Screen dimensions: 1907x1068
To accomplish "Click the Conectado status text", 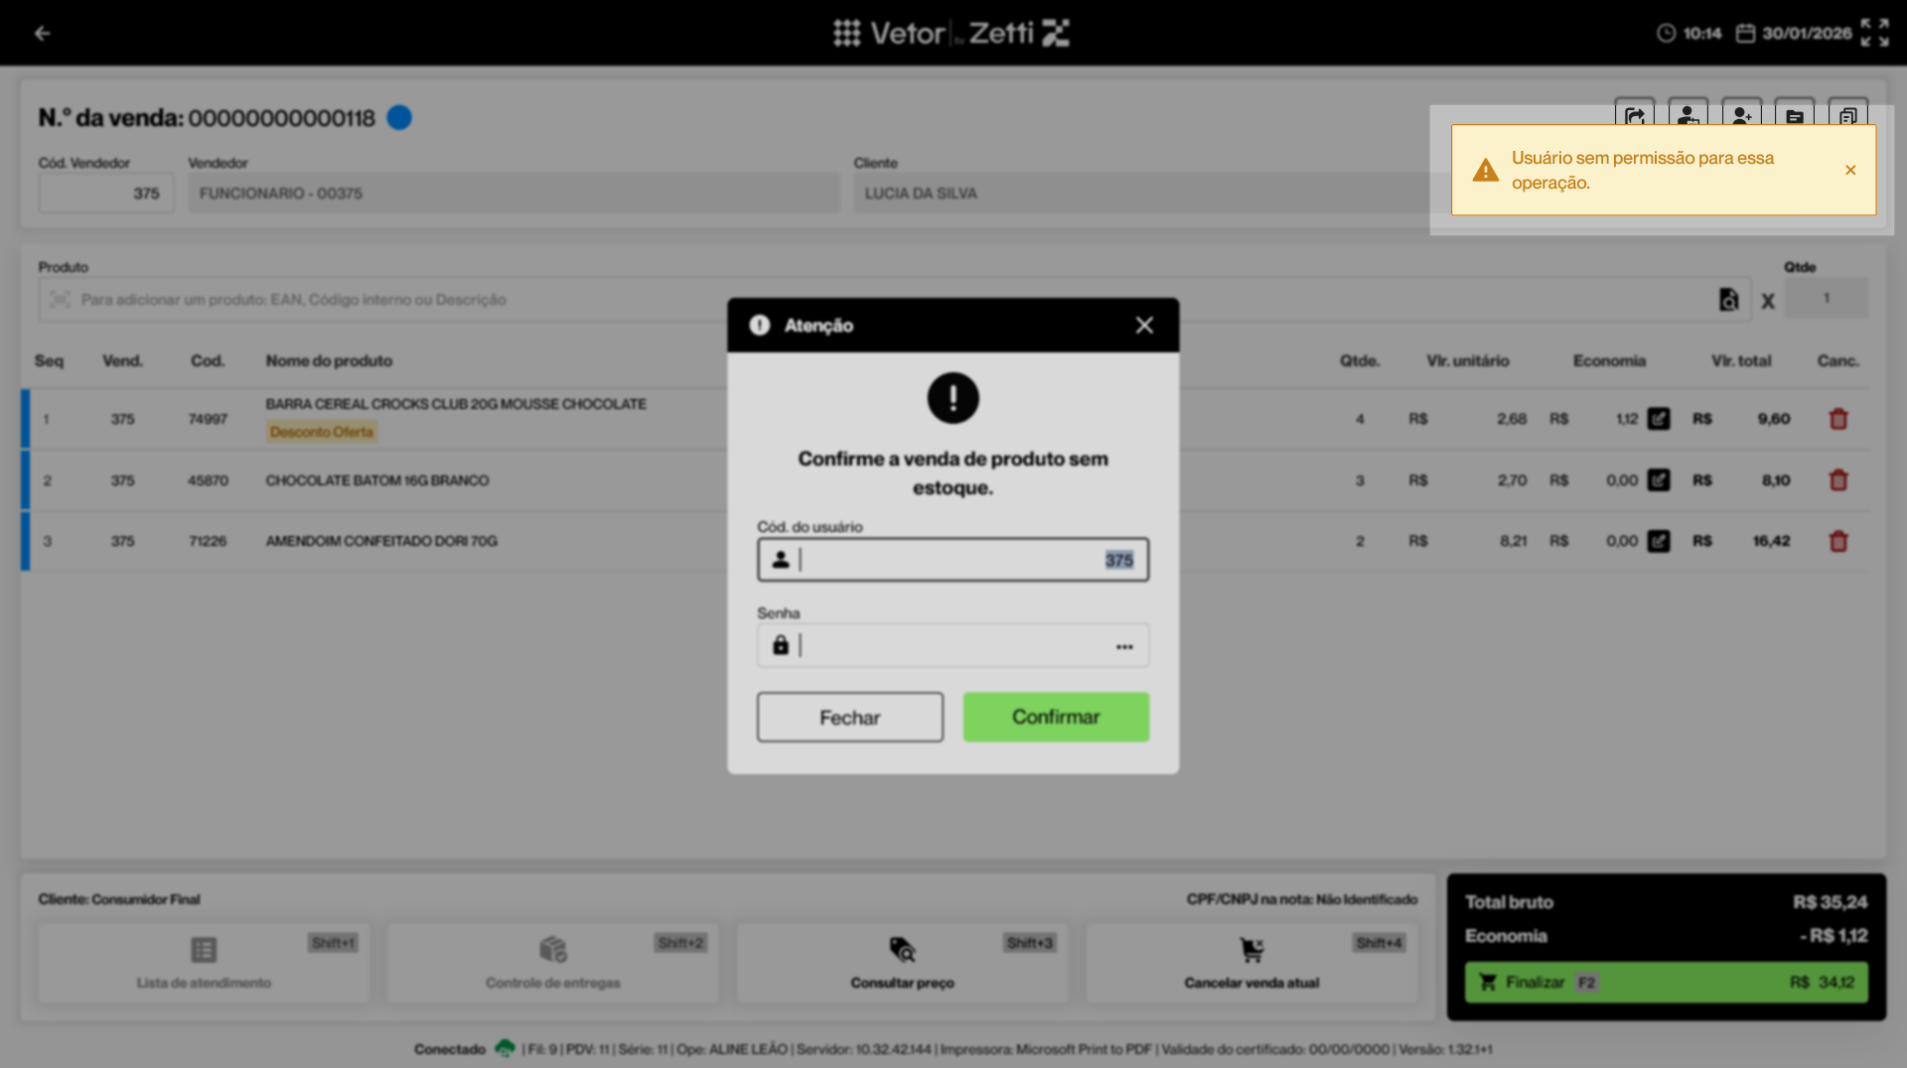I will [x=450, y=1049].
